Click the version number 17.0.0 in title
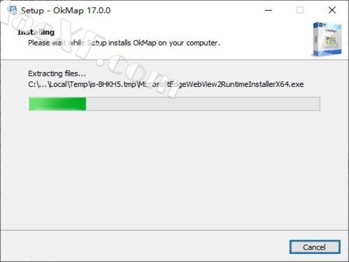The height and width of the screenshot is (262, 349). coord(99,10)
